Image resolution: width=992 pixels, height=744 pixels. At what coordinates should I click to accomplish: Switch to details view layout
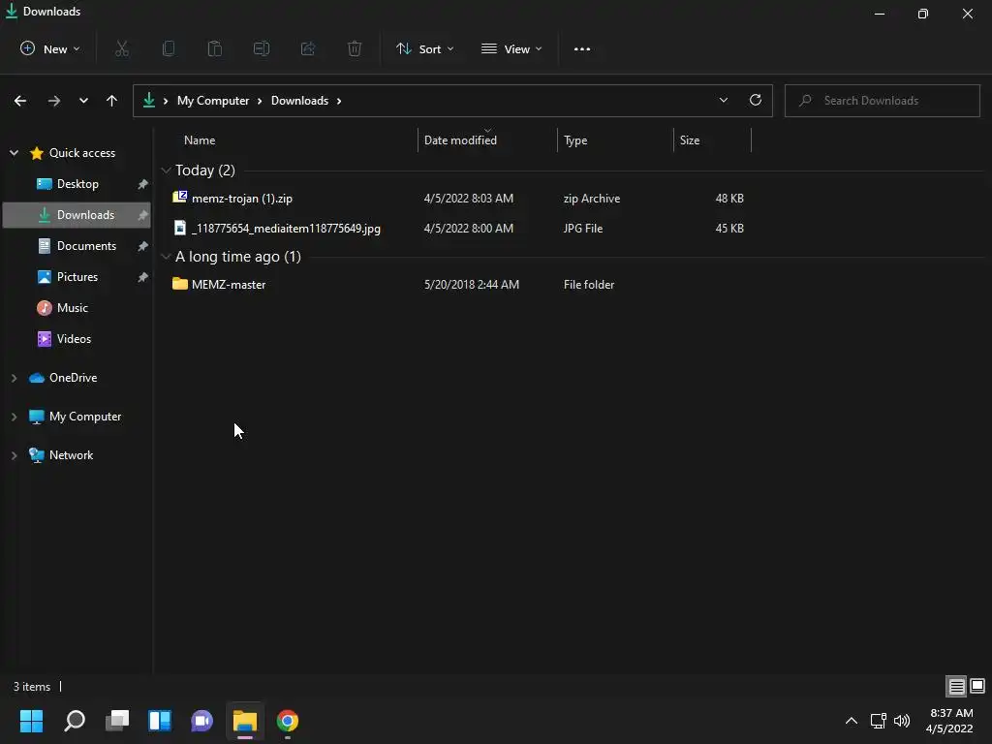click(956, 687)
